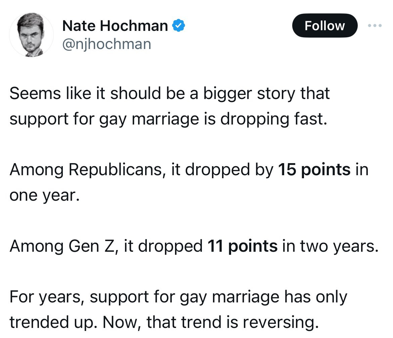This screenshot has width=393, height=338.
Task: Click the blue verified checkmark badge
Action: click(178, 26)
